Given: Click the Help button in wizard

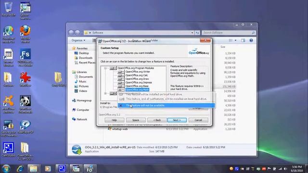Looking at the screenshot, I should (115, 120).
